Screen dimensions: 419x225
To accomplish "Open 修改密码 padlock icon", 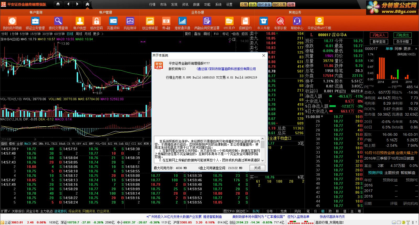I will 96,21.
